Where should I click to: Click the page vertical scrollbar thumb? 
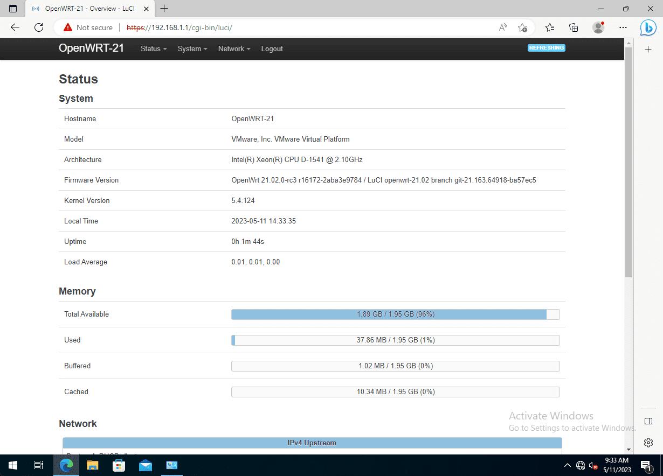[x=629, y=162]
